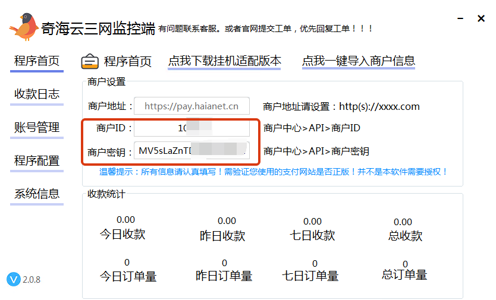This screenshot has width=496, height=300.
Task: Focus the 商户地址 input field
Action: (x=192, y=106)
